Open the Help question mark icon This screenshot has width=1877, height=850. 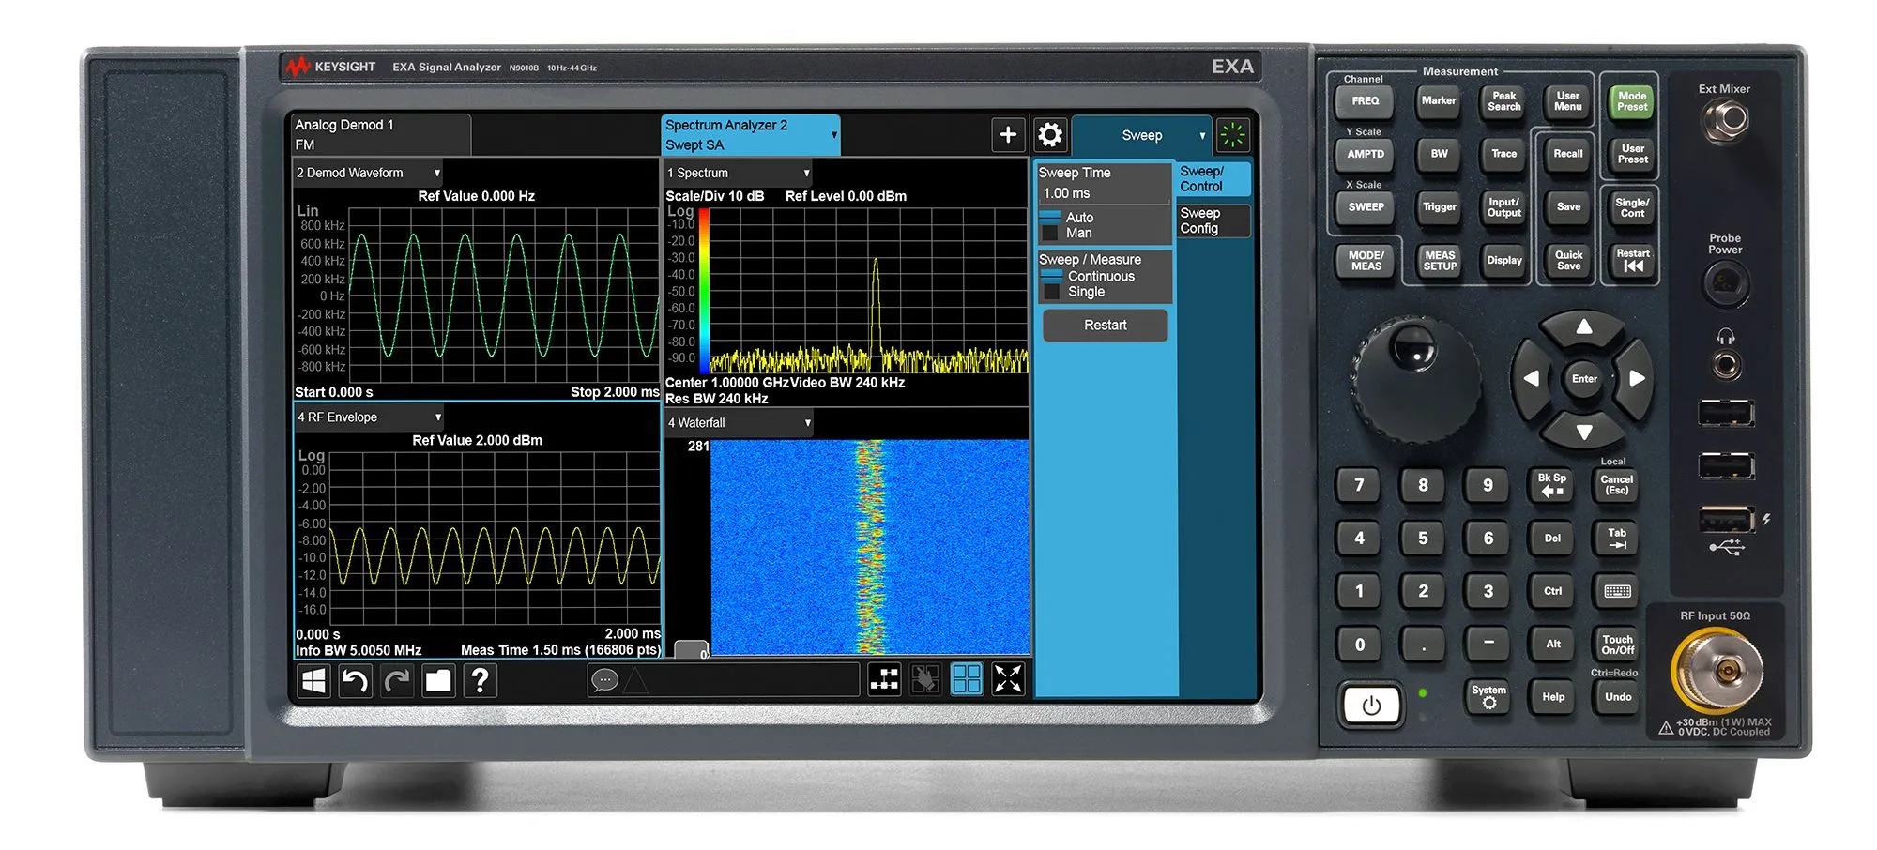pos(481,682)
